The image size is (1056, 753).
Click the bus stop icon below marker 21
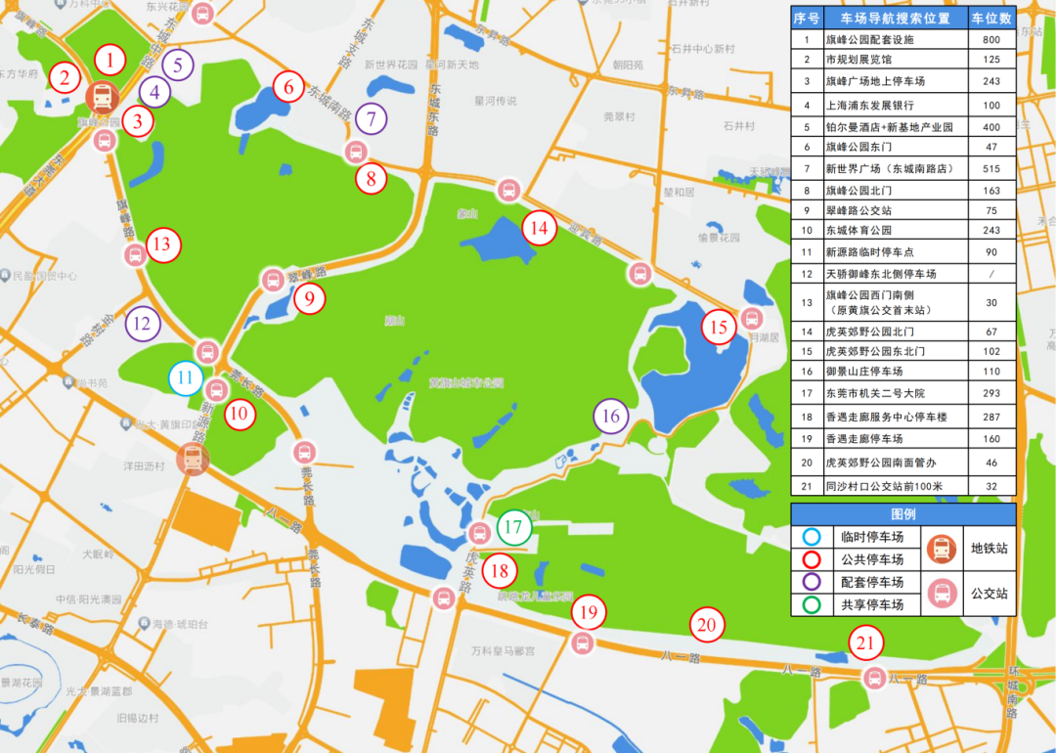873,678
